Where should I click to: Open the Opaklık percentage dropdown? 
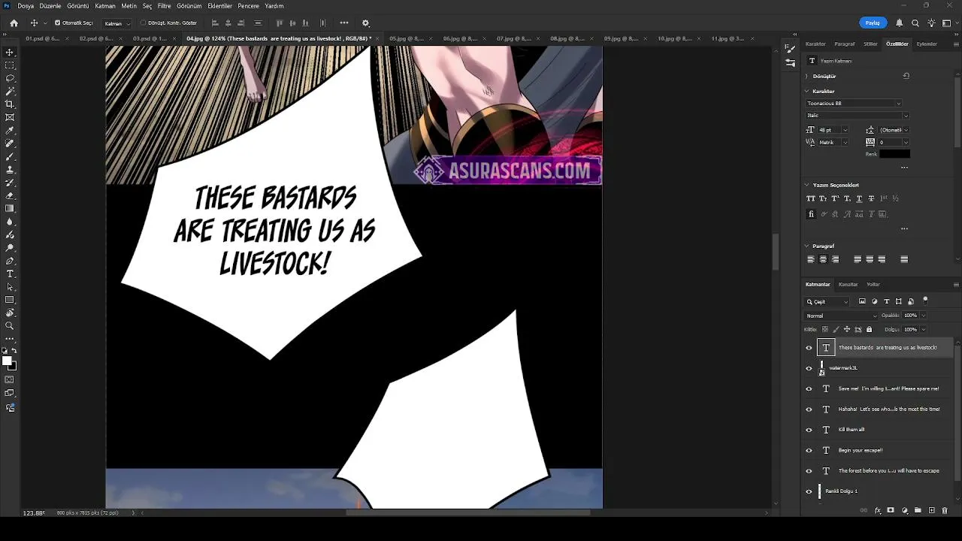pyautogui.click(x=923, y=316)
